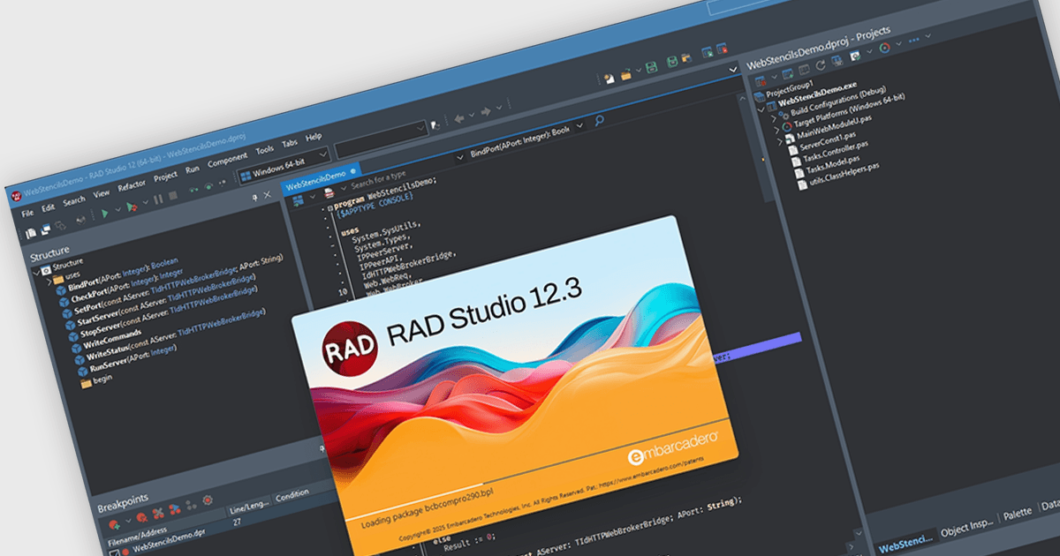The width and height of the screenshot is (1060, 556).
Task: Expand the MainWebModuleU.pas node
Action: (x=780, y=141)
